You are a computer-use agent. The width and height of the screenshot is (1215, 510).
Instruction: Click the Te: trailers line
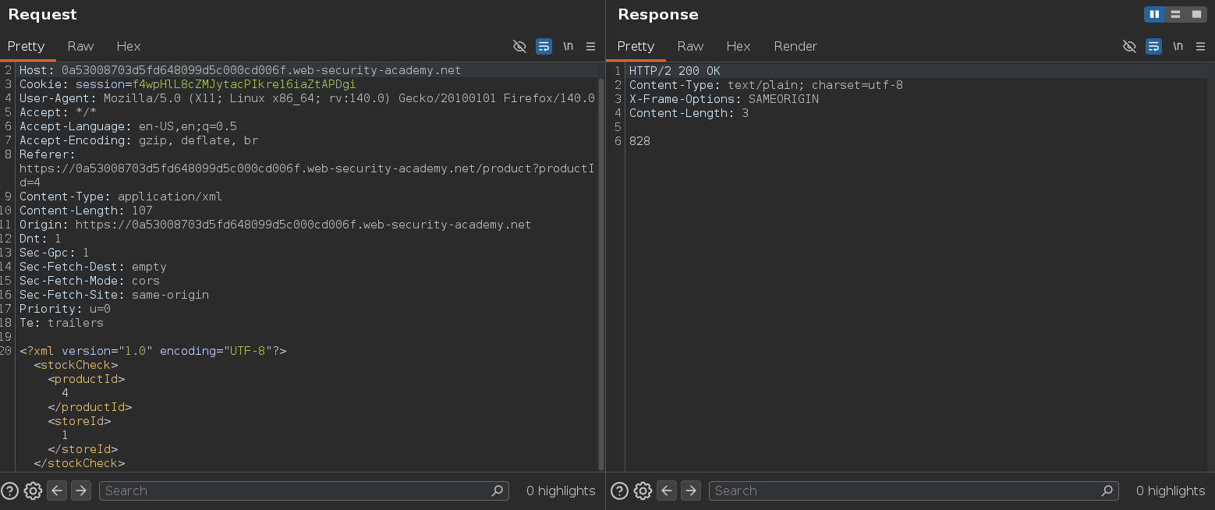tap(62, 323)
